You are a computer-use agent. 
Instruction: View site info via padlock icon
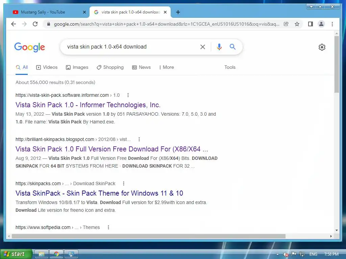coord(49,24)
